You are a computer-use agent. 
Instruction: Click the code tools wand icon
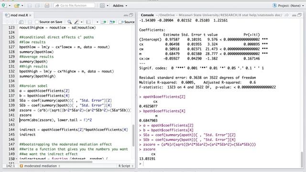[x=76, y=22]
